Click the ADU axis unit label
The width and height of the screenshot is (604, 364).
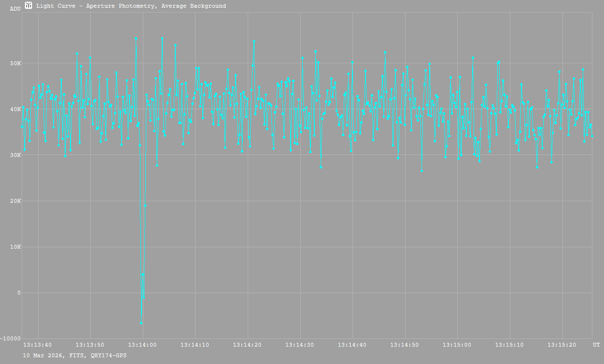coord(15,9)
